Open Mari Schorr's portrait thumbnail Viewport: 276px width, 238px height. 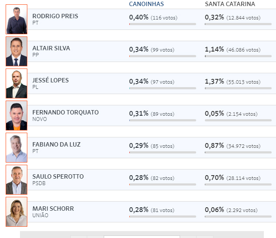coord(16,212)
